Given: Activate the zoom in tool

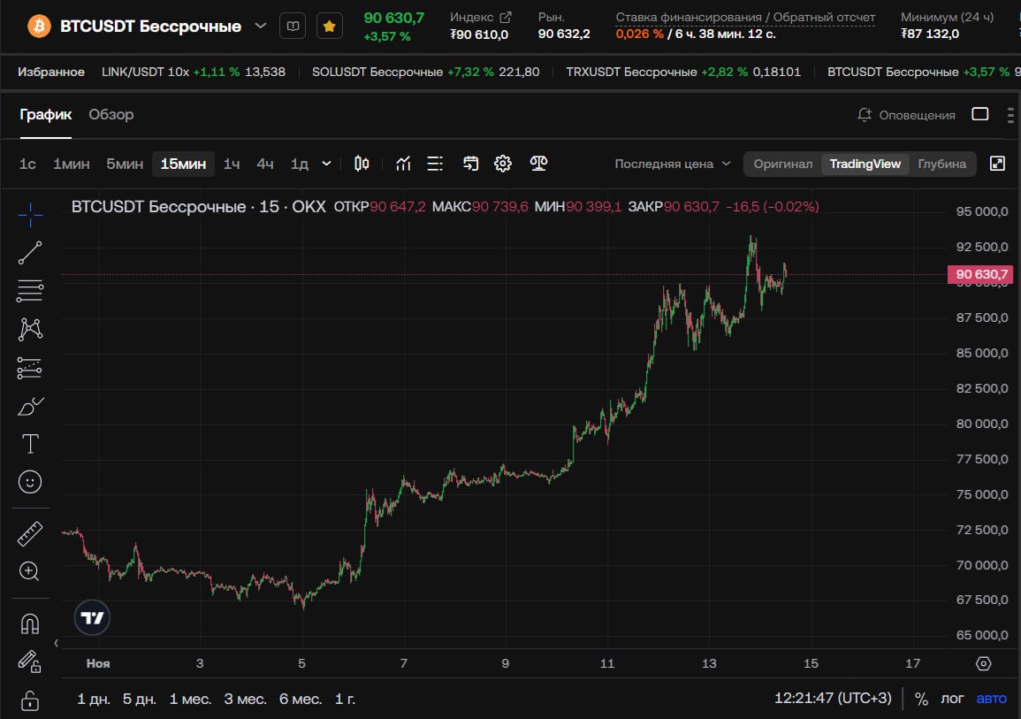Looking at the screenshot, I should click(30, 571).
